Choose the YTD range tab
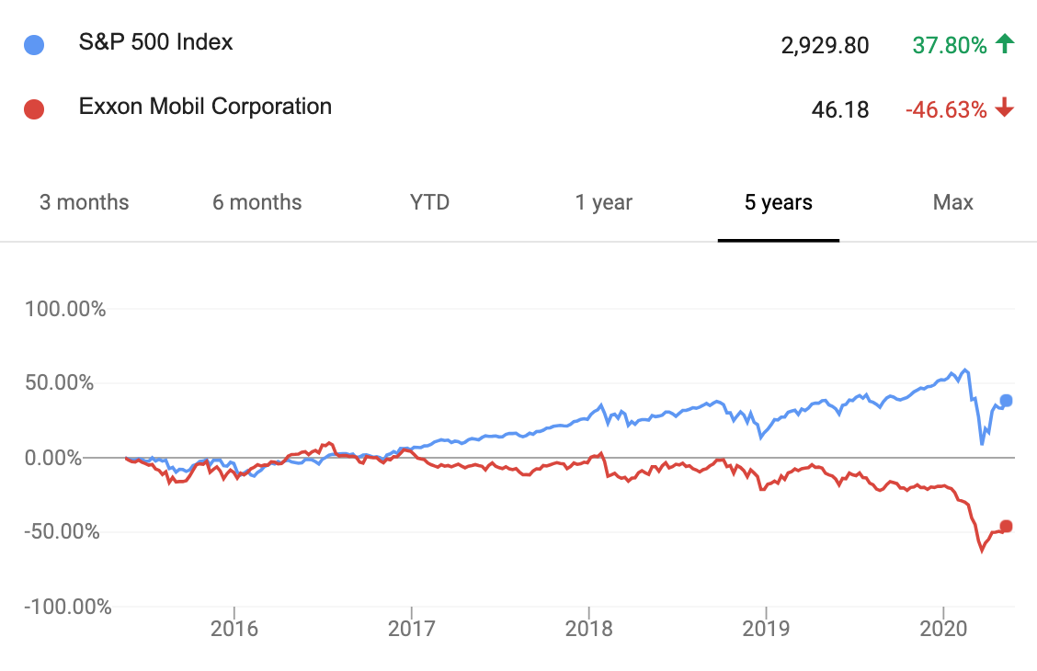The image size is (1037, 671). [430, 202]
